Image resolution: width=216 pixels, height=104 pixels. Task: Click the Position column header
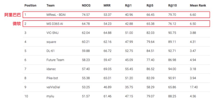30,5
